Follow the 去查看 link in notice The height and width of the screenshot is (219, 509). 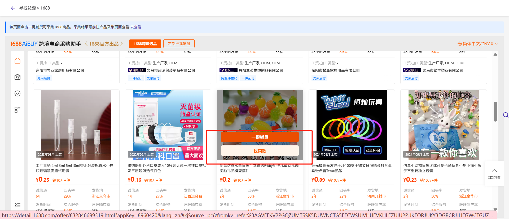coord(136,27)
